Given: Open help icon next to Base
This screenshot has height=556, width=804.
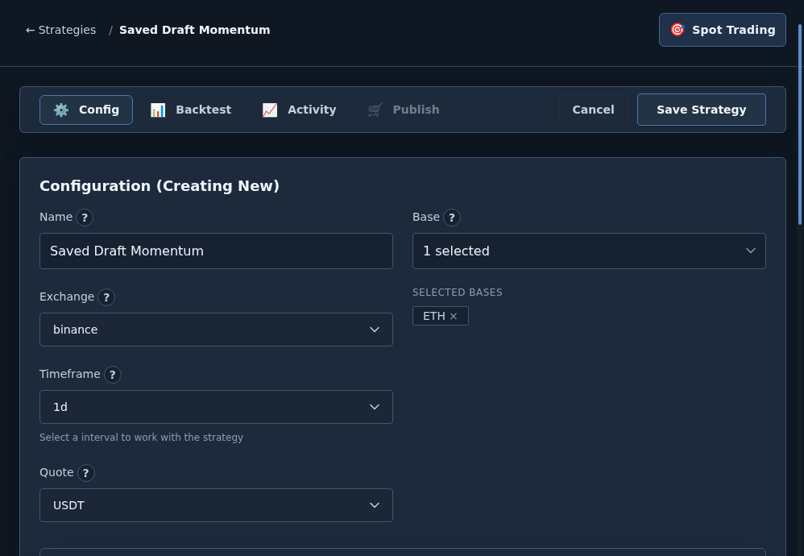Looking at the screenshot, I should [452, 218].
